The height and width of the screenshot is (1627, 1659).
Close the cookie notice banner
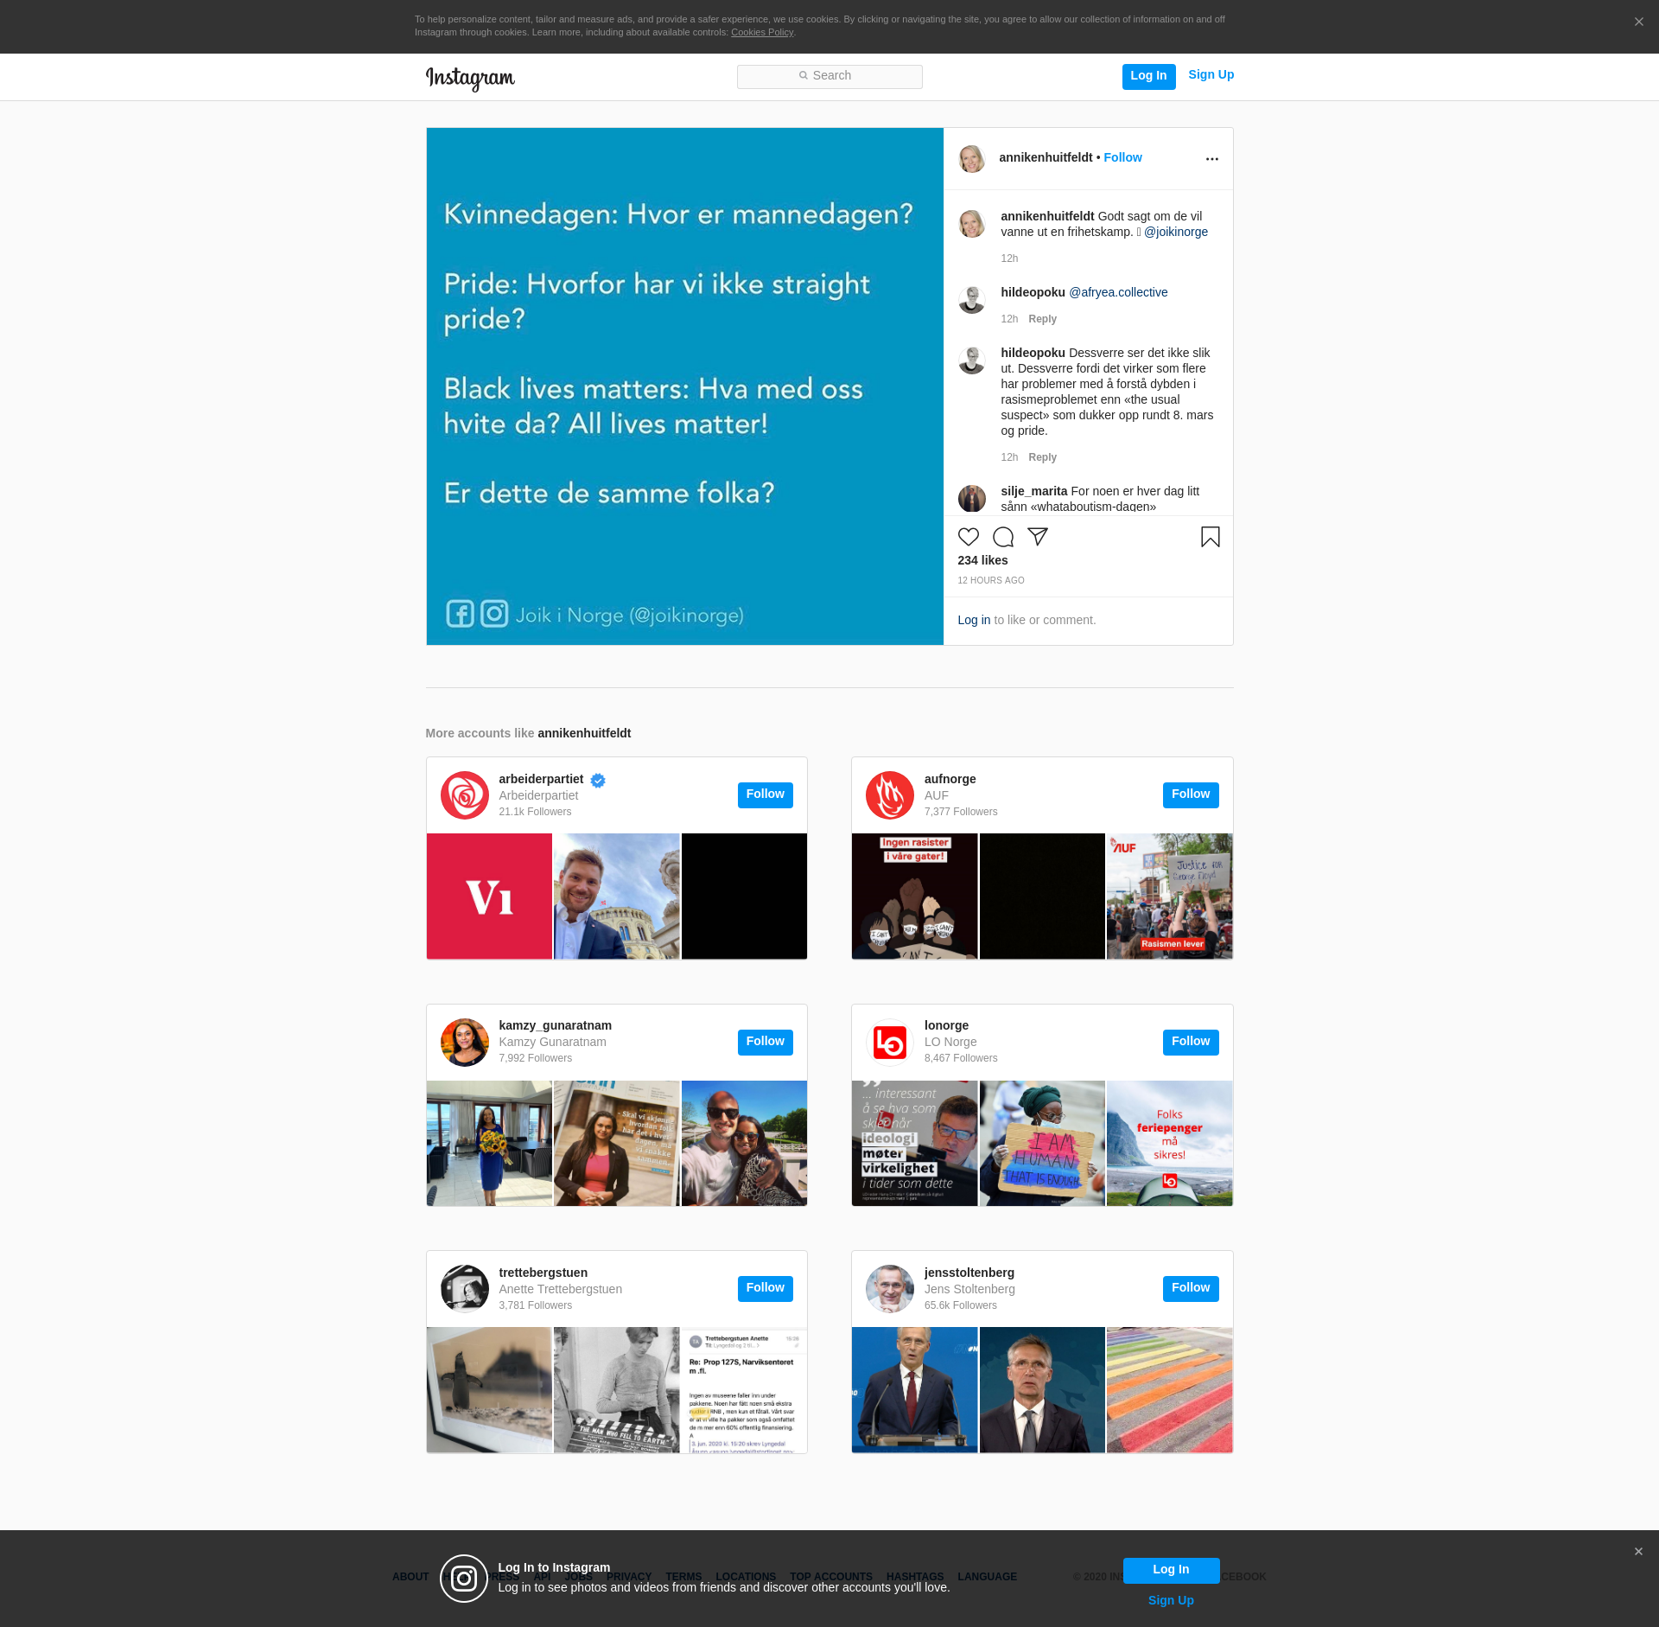[x=1638, y=22]
